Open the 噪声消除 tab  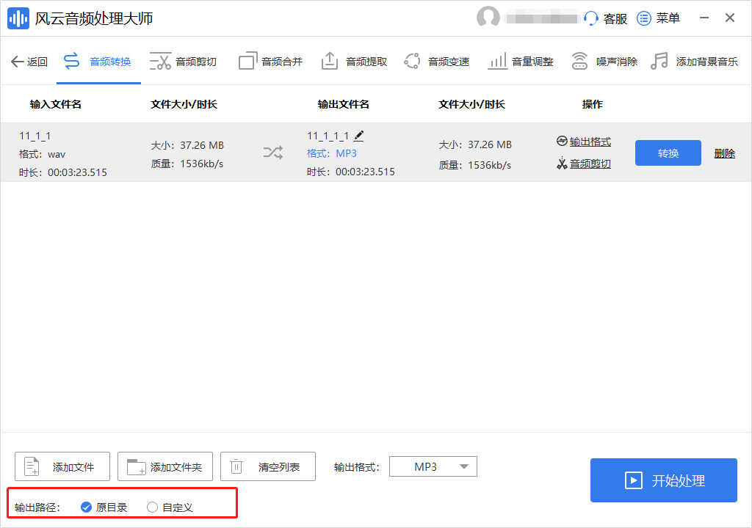point(605,62)
